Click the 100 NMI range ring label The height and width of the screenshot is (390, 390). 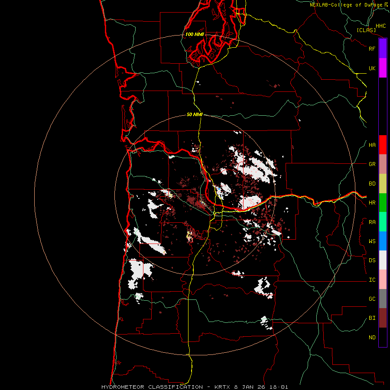coord(195,34)
